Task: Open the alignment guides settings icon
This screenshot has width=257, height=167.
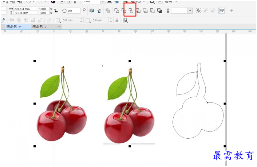Action: 125,20
